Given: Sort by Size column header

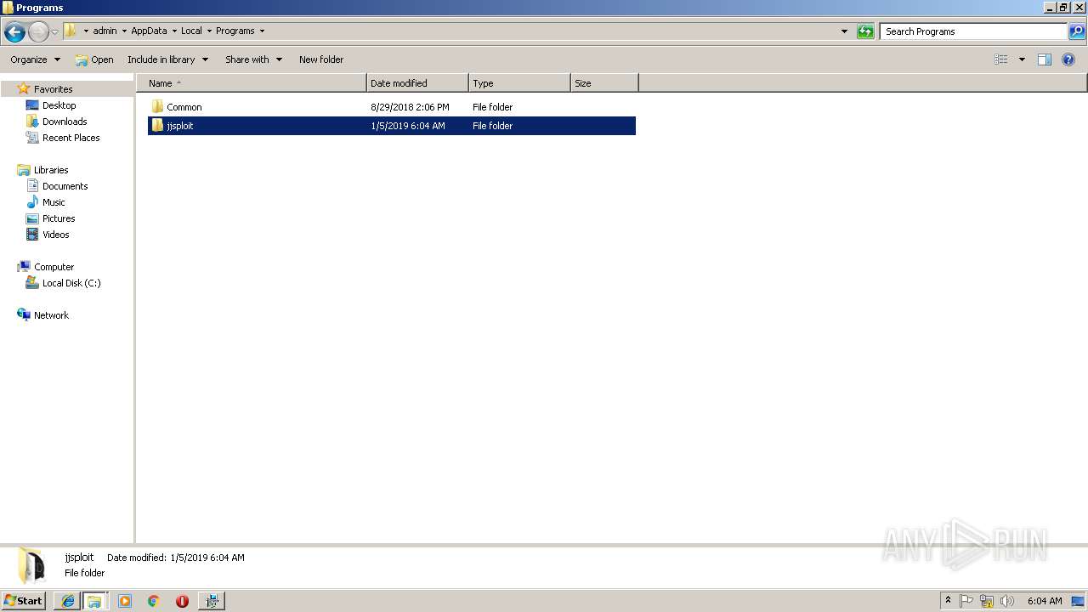Looking at the screenshot, I should (x=604, y=83).
